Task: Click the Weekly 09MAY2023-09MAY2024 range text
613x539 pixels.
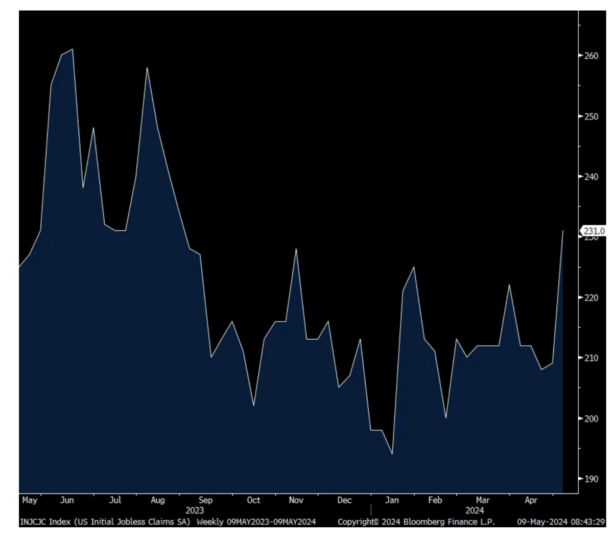Action: (x=256, y=522)
